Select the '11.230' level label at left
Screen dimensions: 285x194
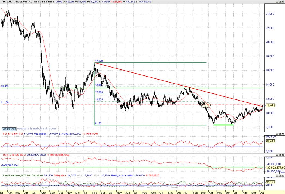pyautogui.click(x=5, y=102)
